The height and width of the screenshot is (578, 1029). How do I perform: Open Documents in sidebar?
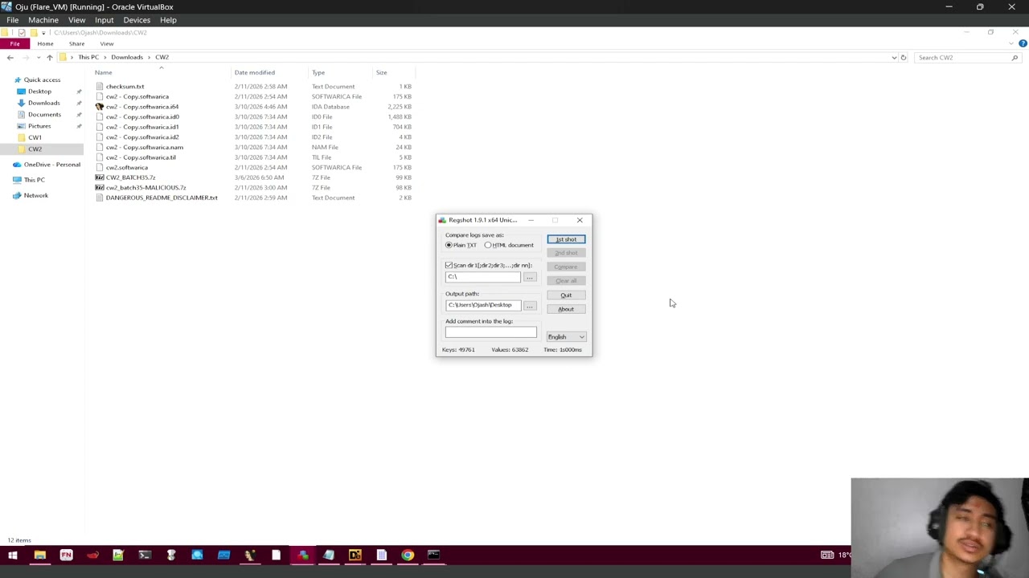tap(44, 115)
